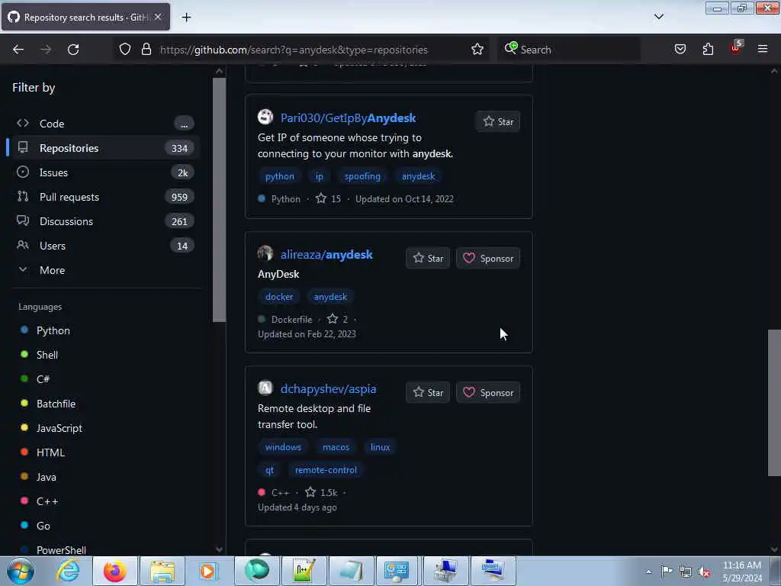781x586 pixels.
Task: Filter results by Python language
Action: click(53, 330)
